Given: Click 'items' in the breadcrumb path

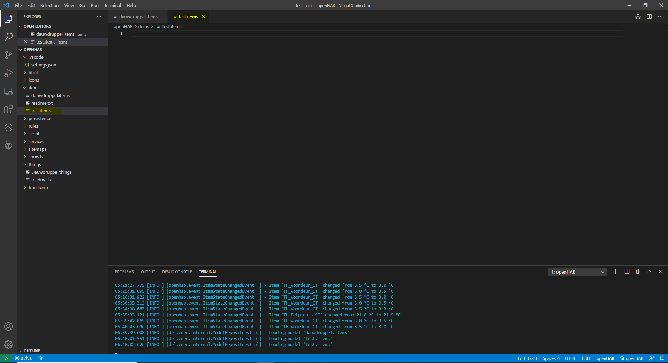Looking at the screenshot, I should (143, 26).
